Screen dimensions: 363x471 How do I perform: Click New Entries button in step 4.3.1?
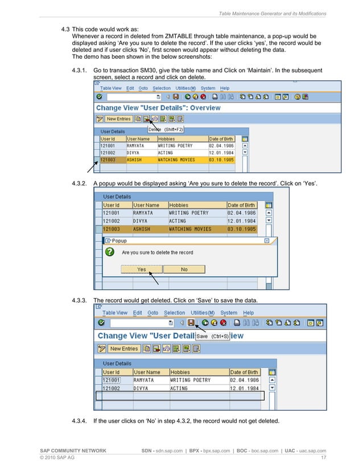119,119
